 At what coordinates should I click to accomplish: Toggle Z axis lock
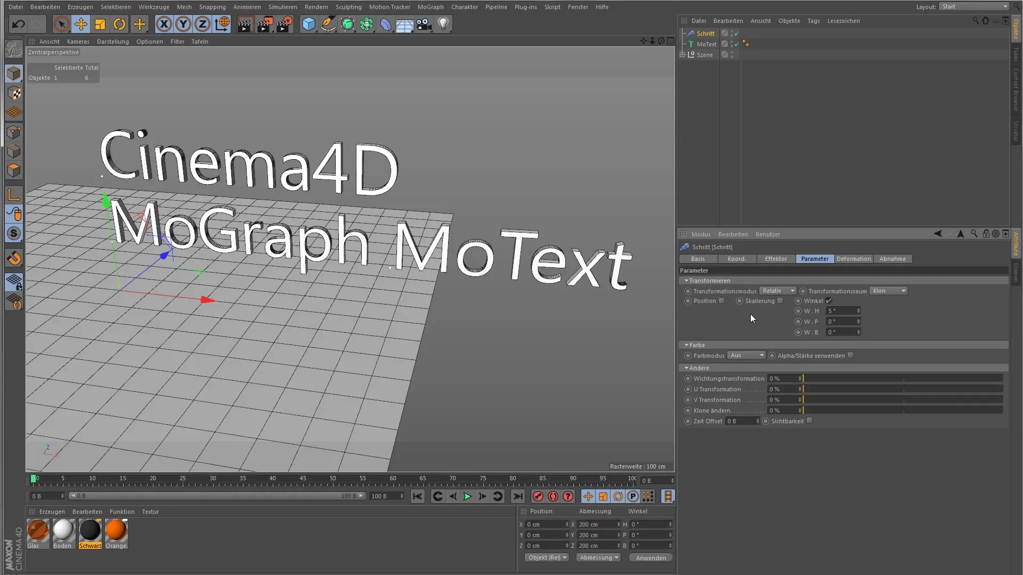click(202, 24)
